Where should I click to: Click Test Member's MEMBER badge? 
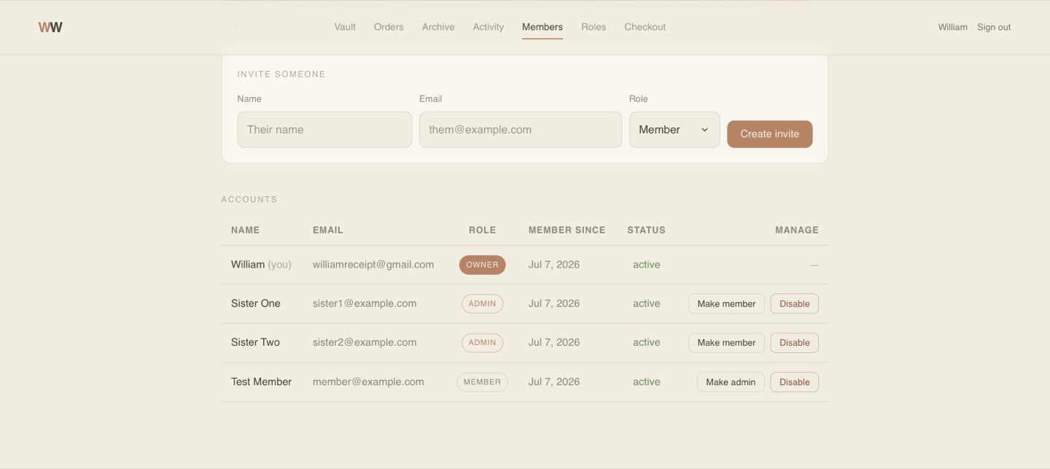(482, 382)
